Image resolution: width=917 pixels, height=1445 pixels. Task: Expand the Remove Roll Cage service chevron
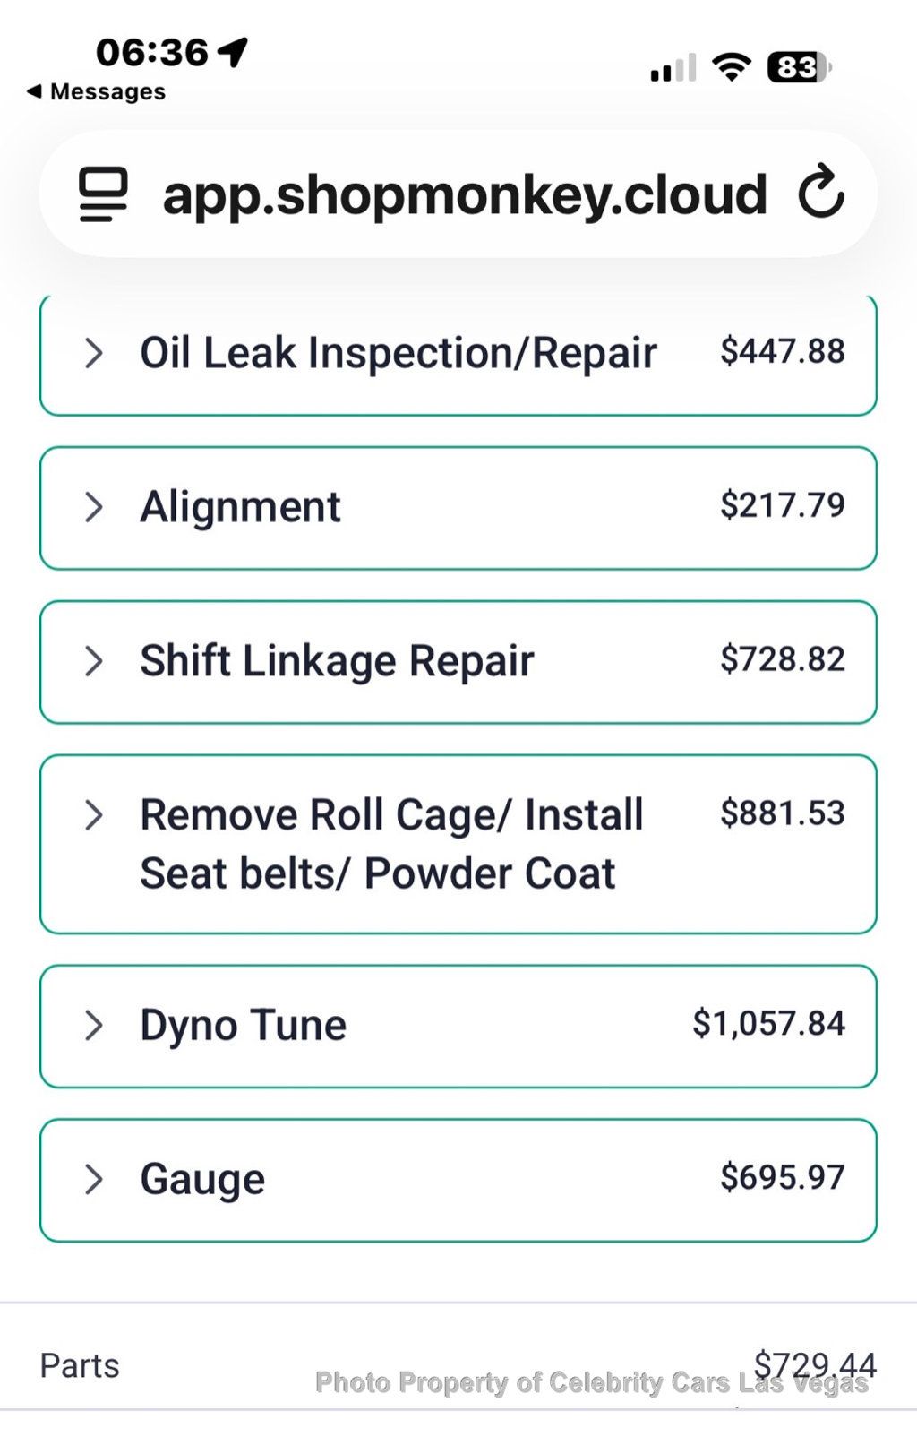tap(93, 815)
